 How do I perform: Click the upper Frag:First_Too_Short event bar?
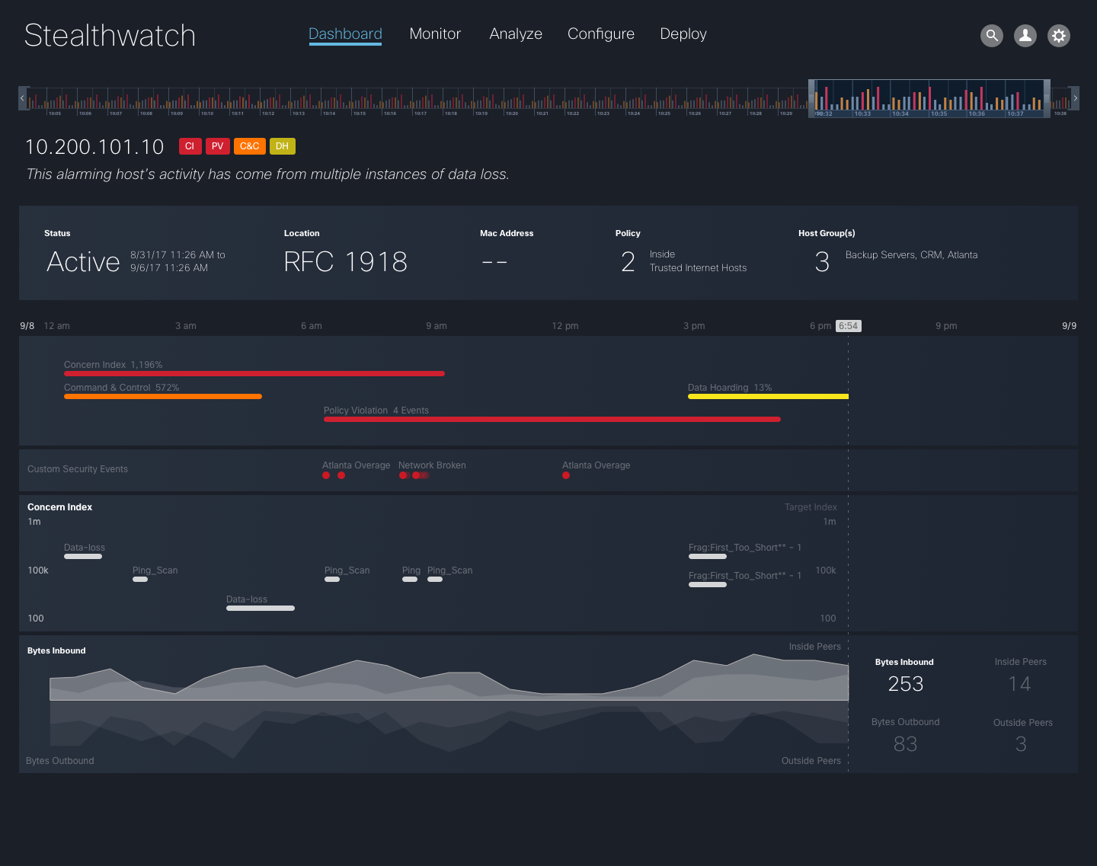pyautogui.click(x=708, y=556)
